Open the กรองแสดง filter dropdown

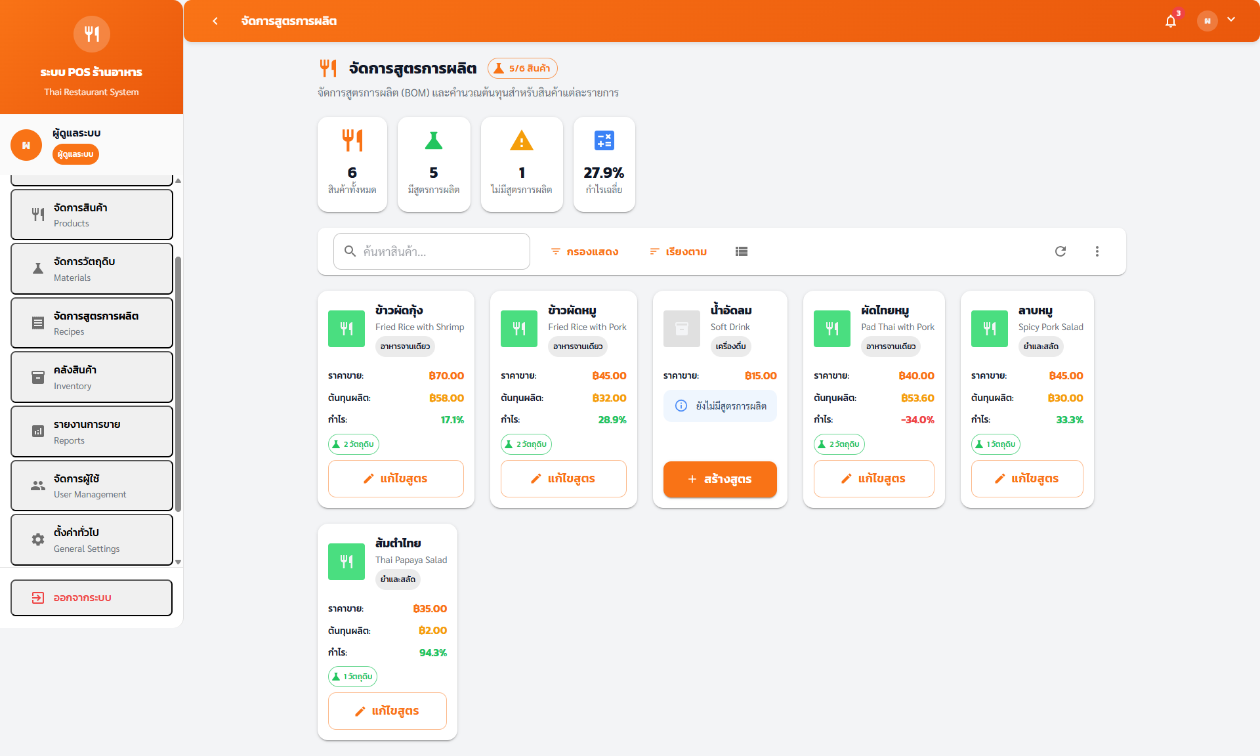point(584,251)
